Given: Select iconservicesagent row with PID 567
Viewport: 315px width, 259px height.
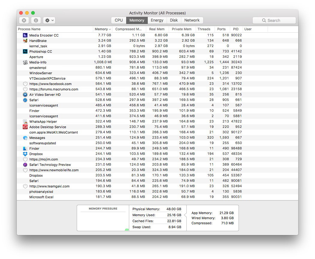Looking at the screenshot, I should [x=157, y=105].
